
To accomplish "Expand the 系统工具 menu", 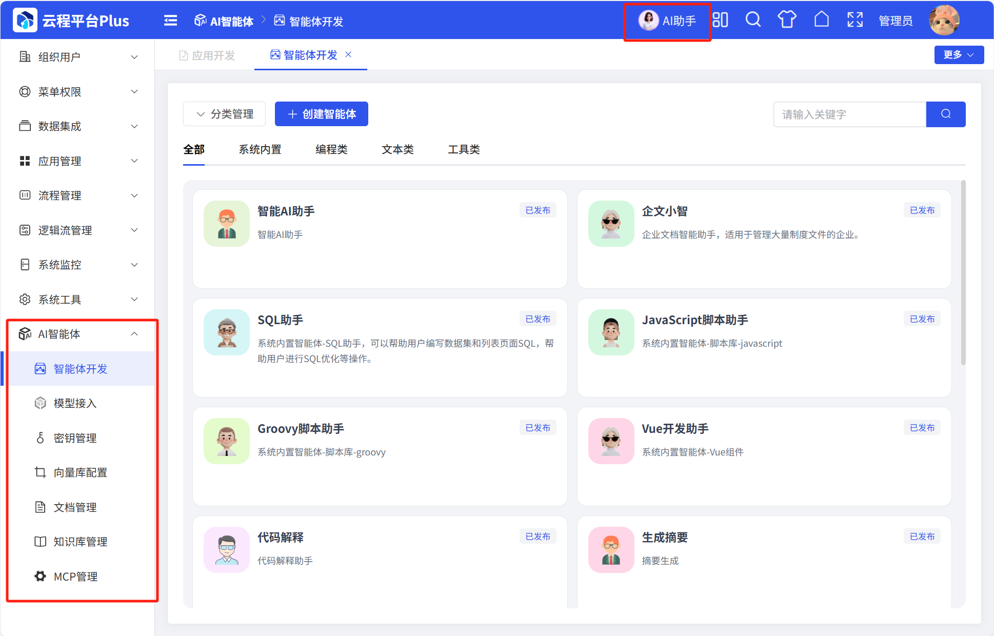I will pyautogui.click(x=77, y=300).
